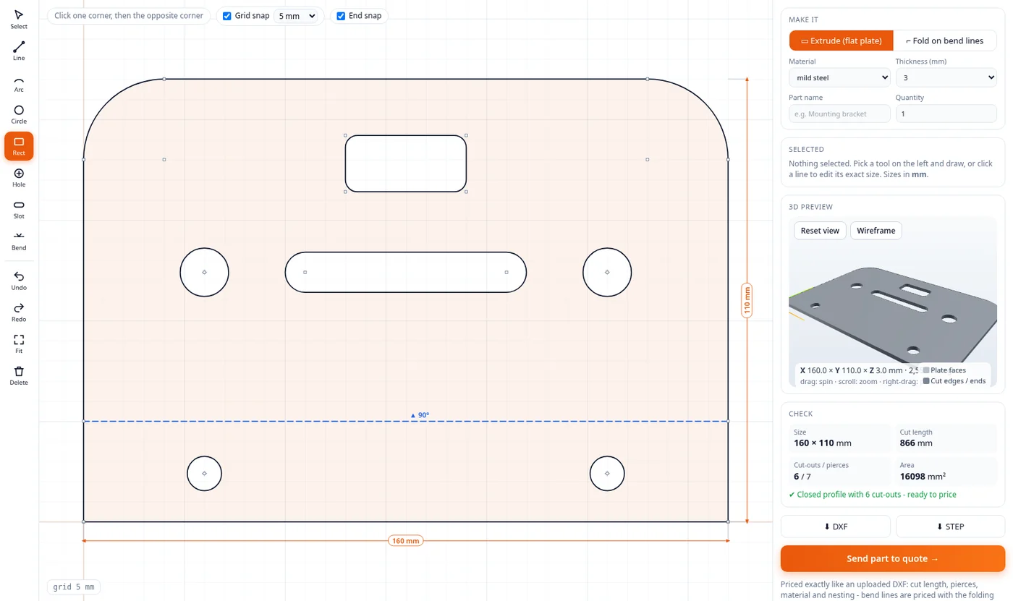The width and height of the screenshot is (1013, 601).
Task: Click the 160 mm width dimension label
Action: [405, 541]
